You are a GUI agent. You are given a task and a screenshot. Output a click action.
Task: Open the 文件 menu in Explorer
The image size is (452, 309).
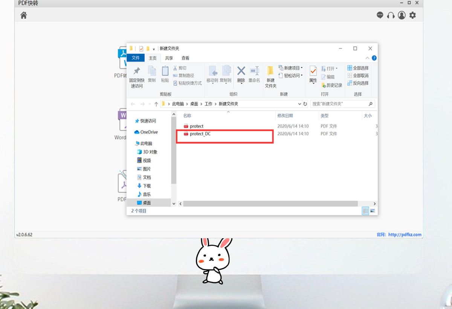(x=136, y=58)
